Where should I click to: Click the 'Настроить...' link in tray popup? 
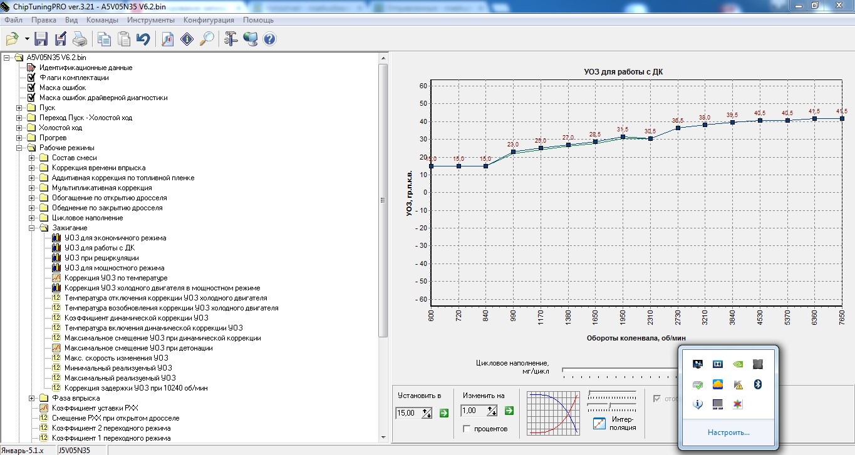tap(728, 432)
